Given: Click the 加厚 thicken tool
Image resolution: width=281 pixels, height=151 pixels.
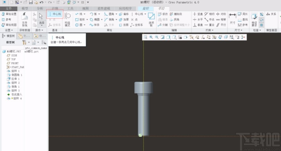Looking at the screenshot, I should tap(124, 19).
